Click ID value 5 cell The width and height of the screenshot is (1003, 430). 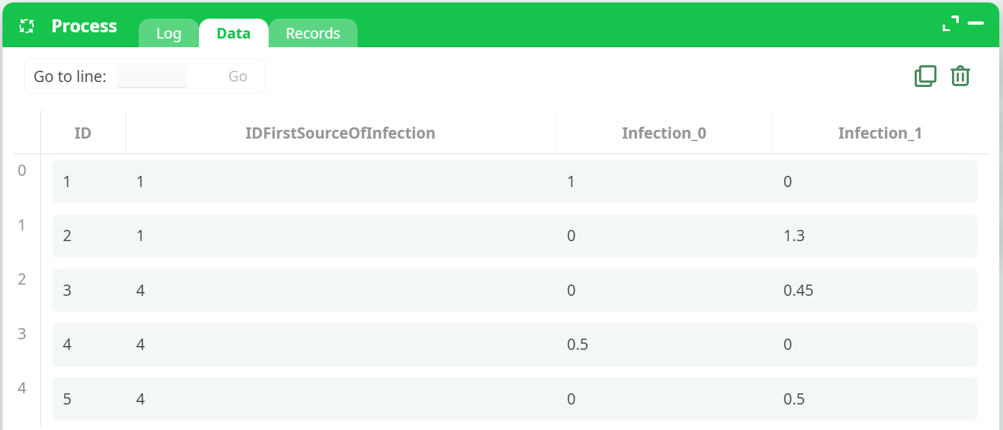pos(67,399)
